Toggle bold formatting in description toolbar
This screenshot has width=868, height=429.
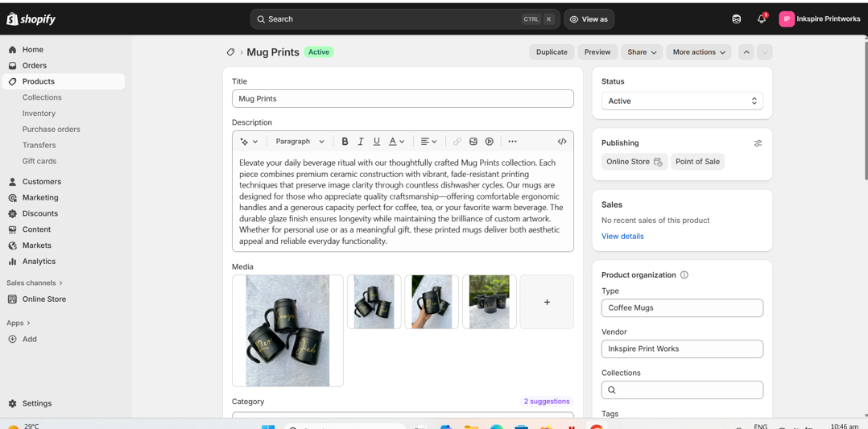click(345, 142)
